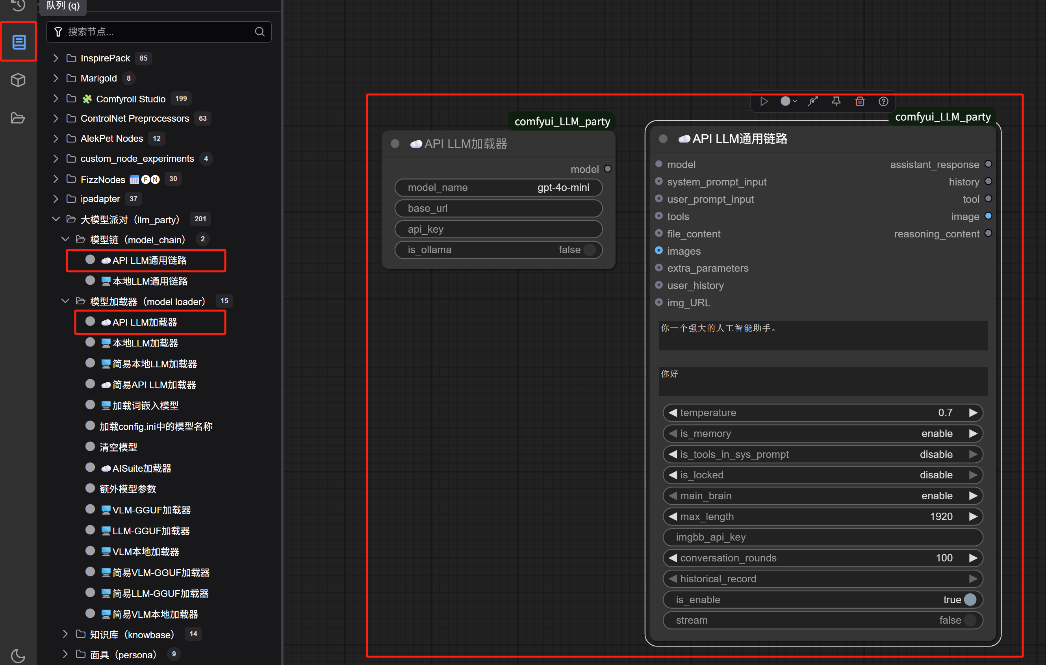
Task: Click the api_key input field
Action: pyautogui.click(x=498, y=229)
